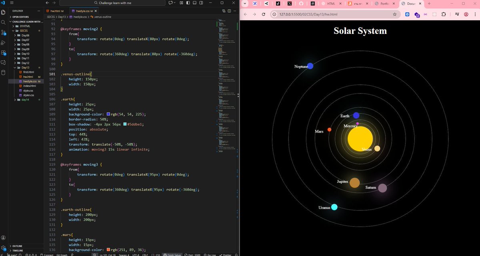Open the browser's media control icon
Image resolution: width=480 pixels, height=256 pixels.
tap(457, 14)
